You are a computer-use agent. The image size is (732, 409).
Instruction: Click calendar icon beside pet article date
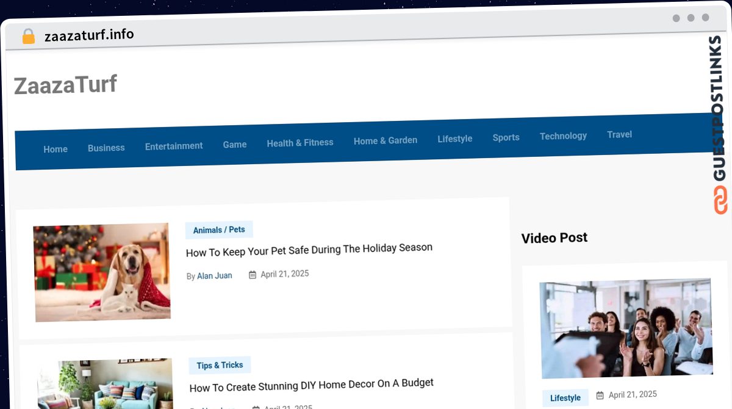point(253,275)
